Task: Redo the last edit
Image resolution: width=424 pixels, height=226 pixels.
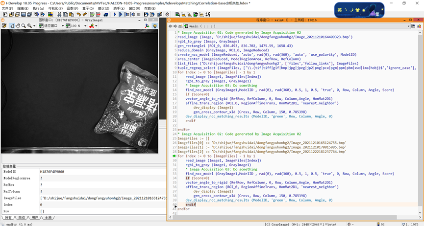Action: [x=85, y=14]
